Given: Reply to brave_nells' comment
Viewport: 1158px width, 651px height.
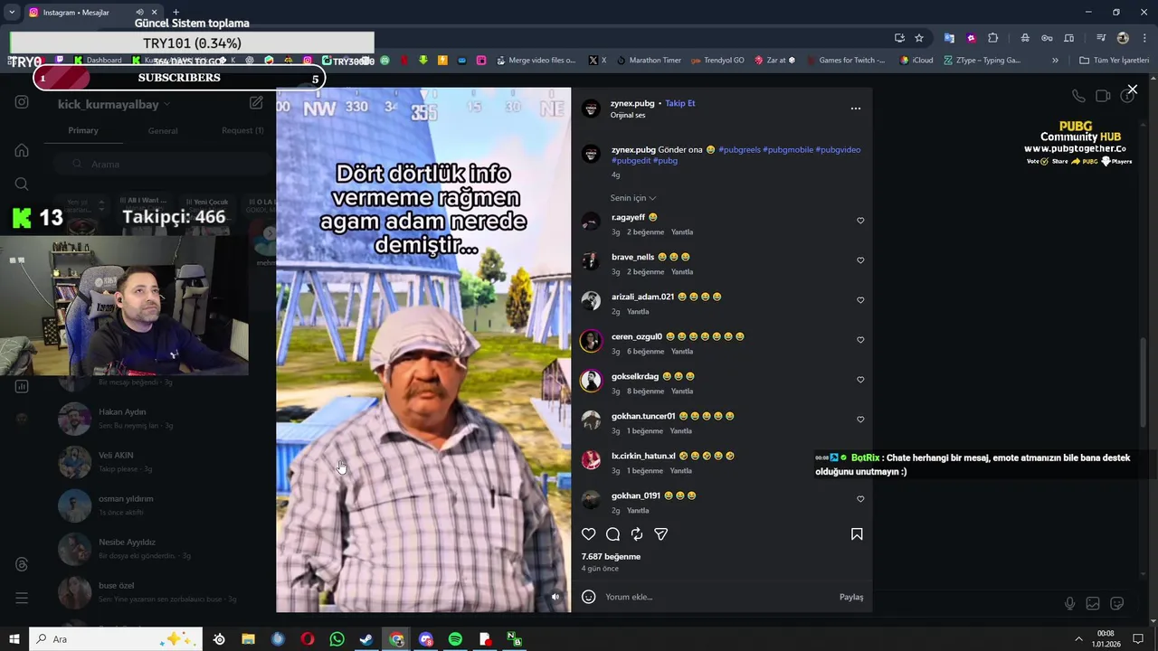Looking at the screenshot, I should pyautogui.click(x=681, y=272).
